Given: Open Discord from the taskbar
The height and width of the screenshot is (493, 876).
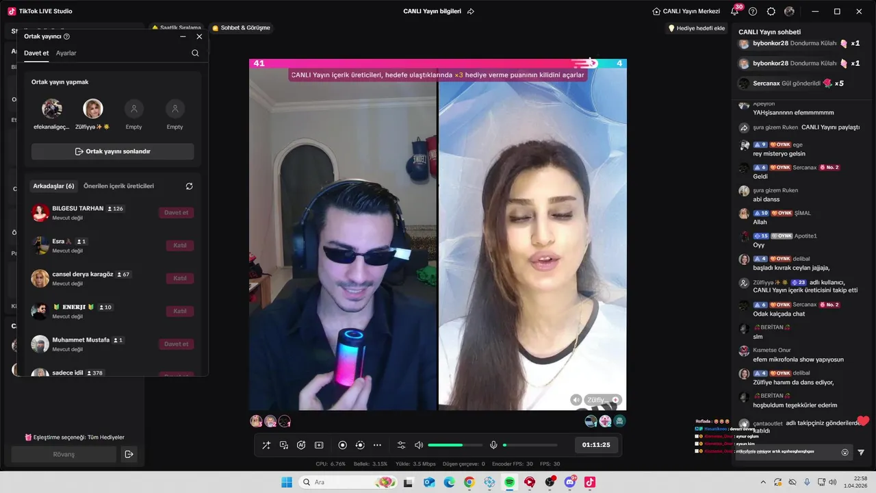Looking at the screenshot, I should pos(570,482).
